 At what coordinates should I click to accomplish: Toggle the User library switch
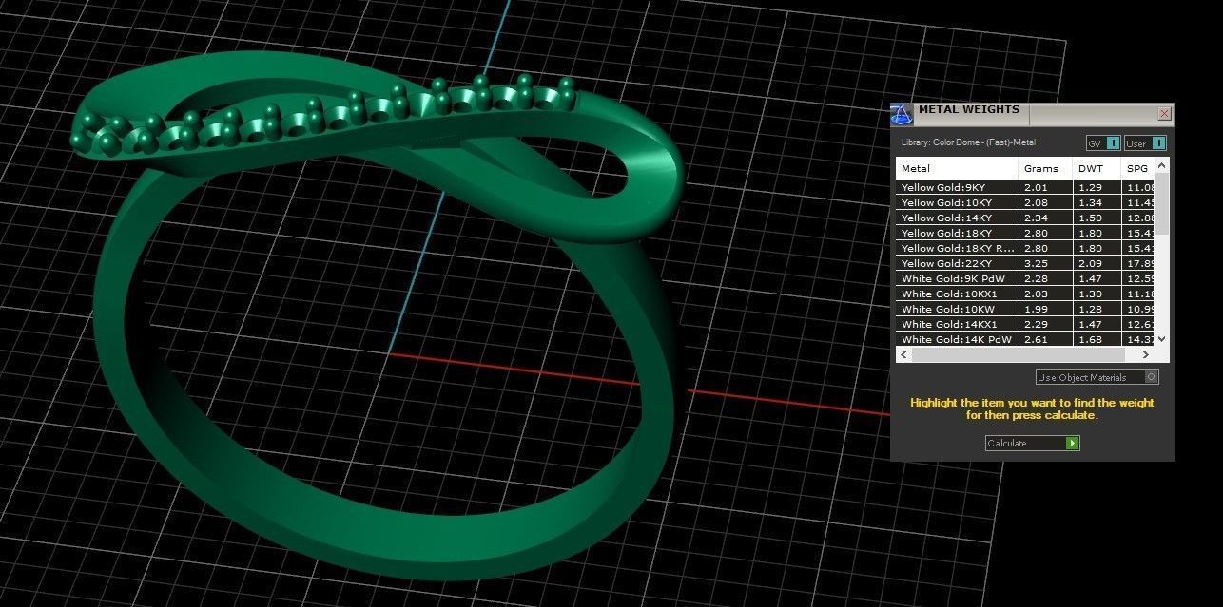click(1145, 143)
